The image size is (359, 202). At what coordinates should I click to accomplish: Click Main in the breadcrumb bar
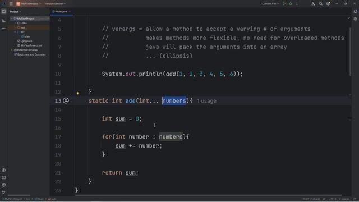39,199
